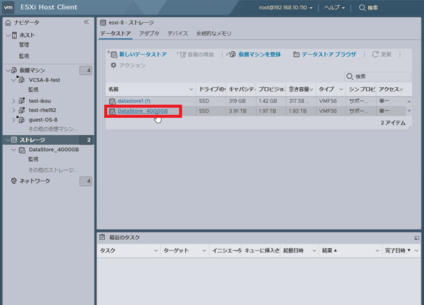Expand the test-ikou node

click(x=14, y=101)
